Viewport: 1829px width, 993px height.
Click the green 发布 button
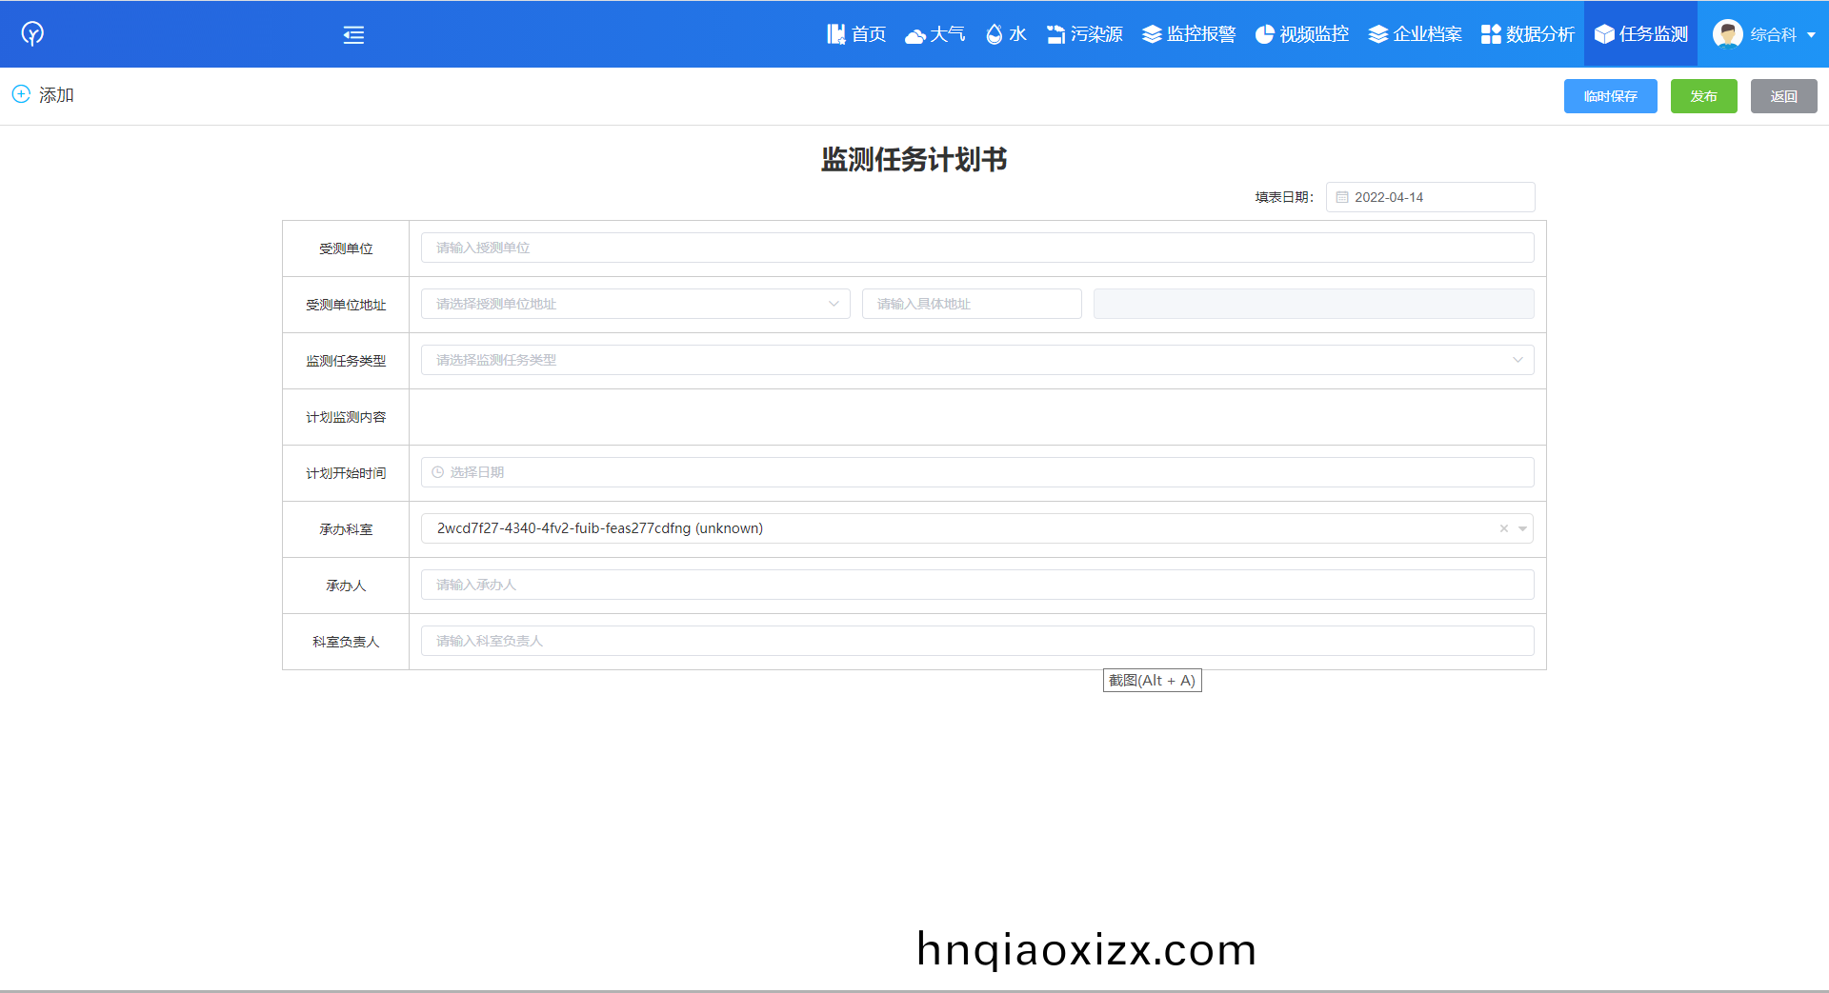click(x=1703, y=96)
